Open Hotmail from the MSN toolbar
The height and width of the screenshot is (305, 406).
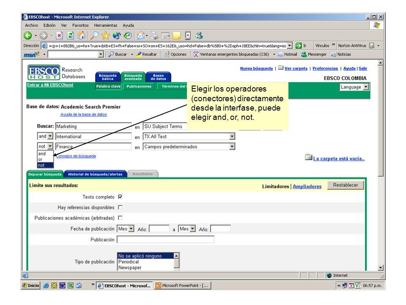(x=288, y=55)
